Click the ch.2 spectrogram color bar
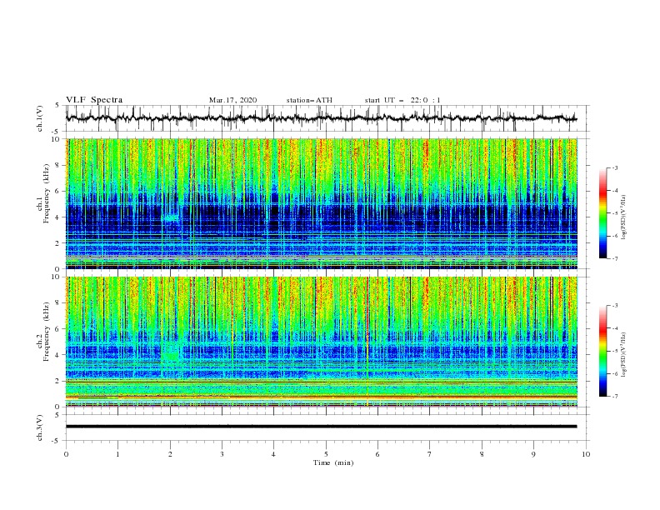Viewport: 660px width, 510px height. pos(602,351)
